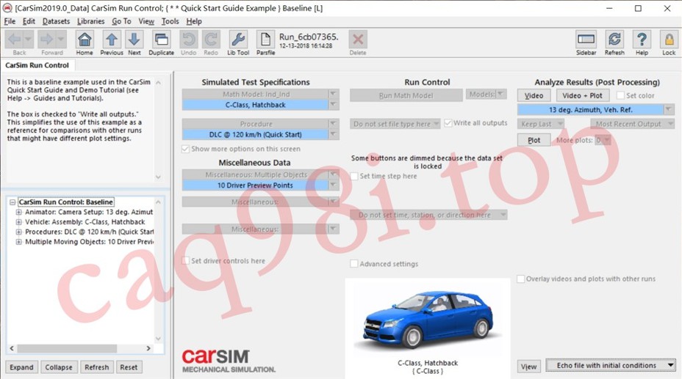Image resolution: width=682 pixels, height=379 pixels.
Task: Open Help question mark icon
Action: tap(642, 40)
